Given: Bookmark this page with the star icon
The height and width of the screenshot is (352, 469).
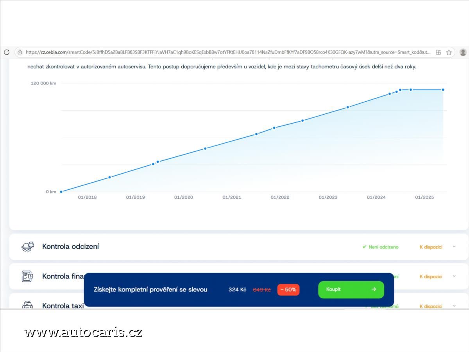Looking at the screenshot, I should pos(449,52).
